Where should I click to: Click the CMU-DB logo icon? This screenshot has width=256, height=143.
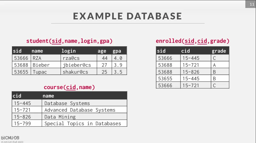(3, 138)
